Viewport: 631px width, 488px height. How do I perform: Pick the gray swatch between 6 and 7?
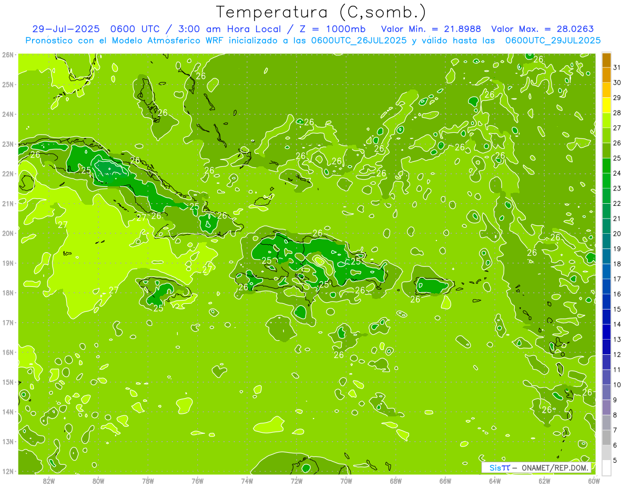tap(606, 437)
